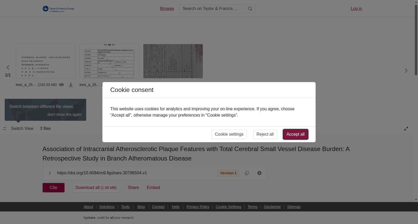
Task: Open Disclaimer footer link
Action: (x=272, y=207)
